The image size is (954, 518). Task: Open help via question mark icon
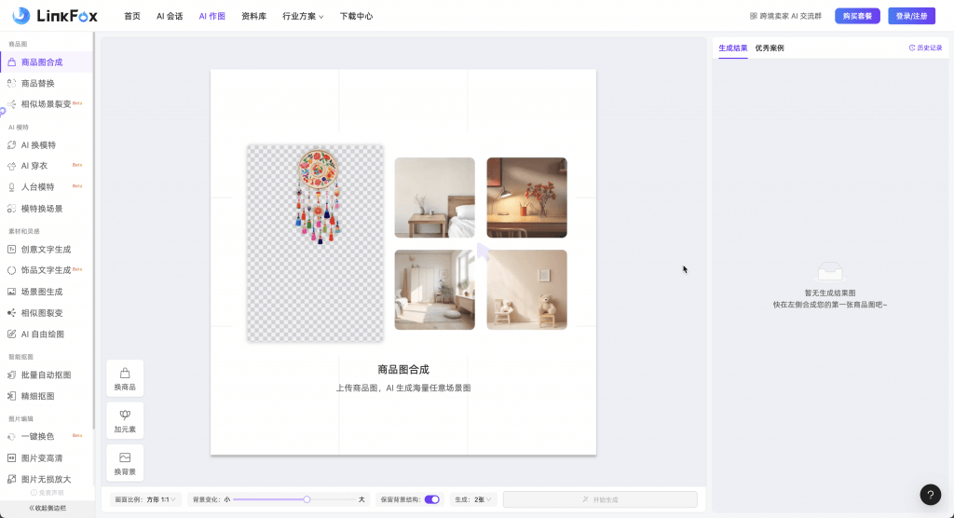coord(930,495)
